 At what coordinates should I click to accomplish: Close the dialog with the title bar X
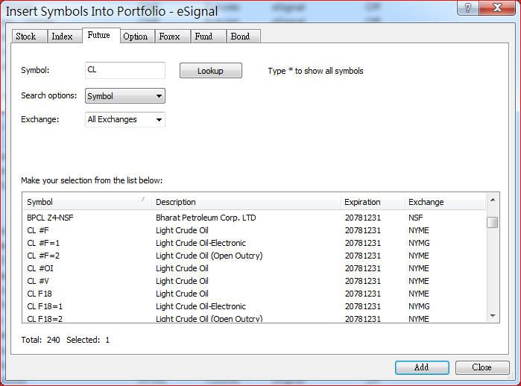[x=497, y=7]
